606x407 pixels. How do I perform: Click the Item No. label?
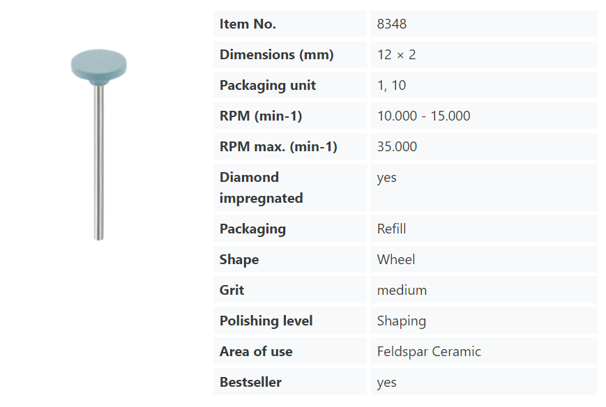coord(248,24)
